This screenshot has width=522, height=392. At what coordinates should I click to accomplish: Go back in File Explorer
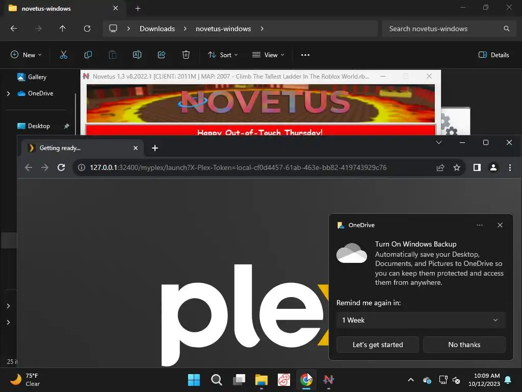[14, 29]
